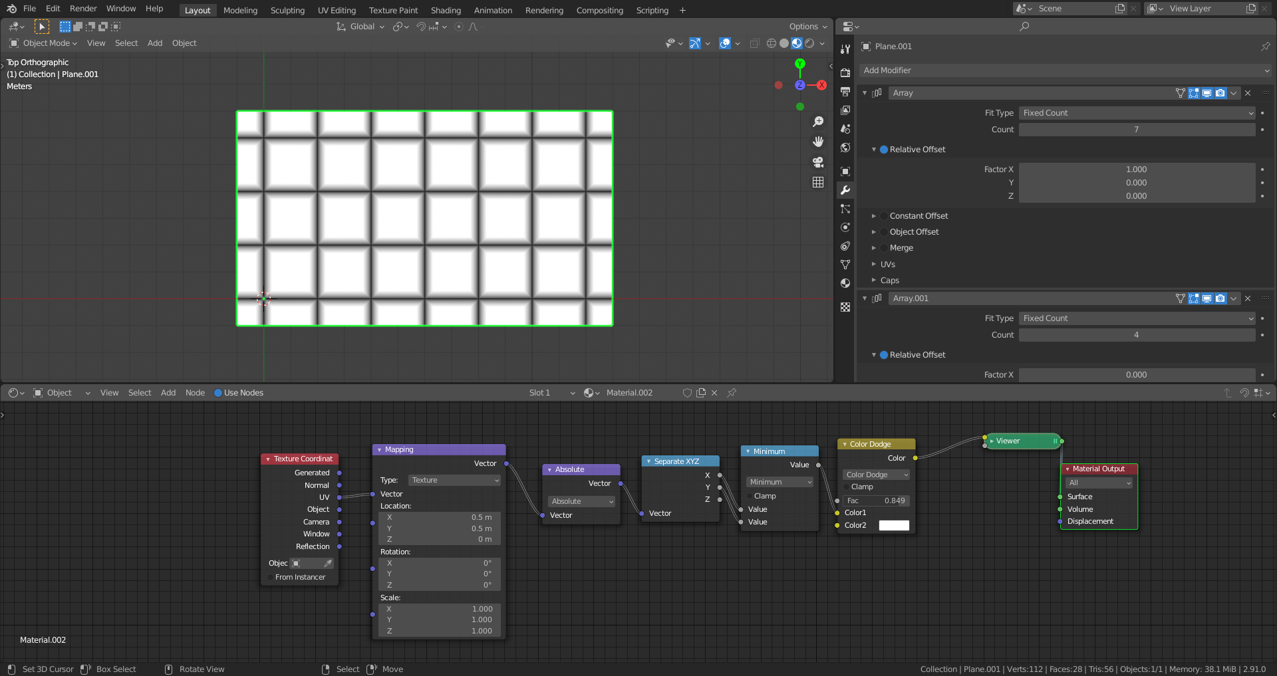Open the Active Tool settings tab
The height and width of the screenshot is (676, 1277).
tap(845, 49)
